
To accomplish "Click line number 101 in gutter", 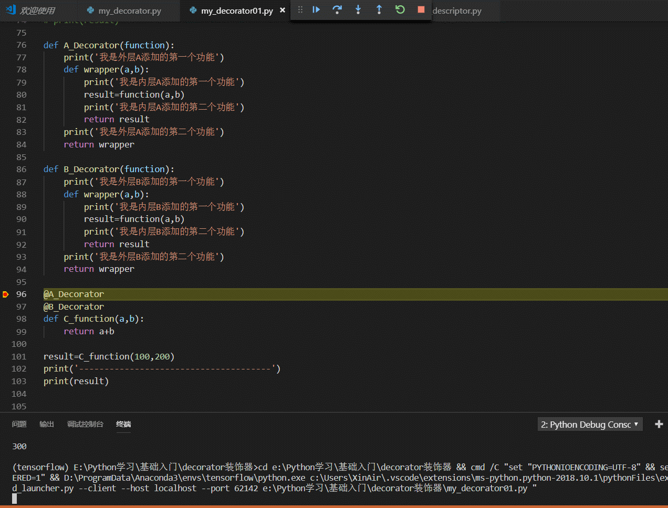I will coord(19,357).
